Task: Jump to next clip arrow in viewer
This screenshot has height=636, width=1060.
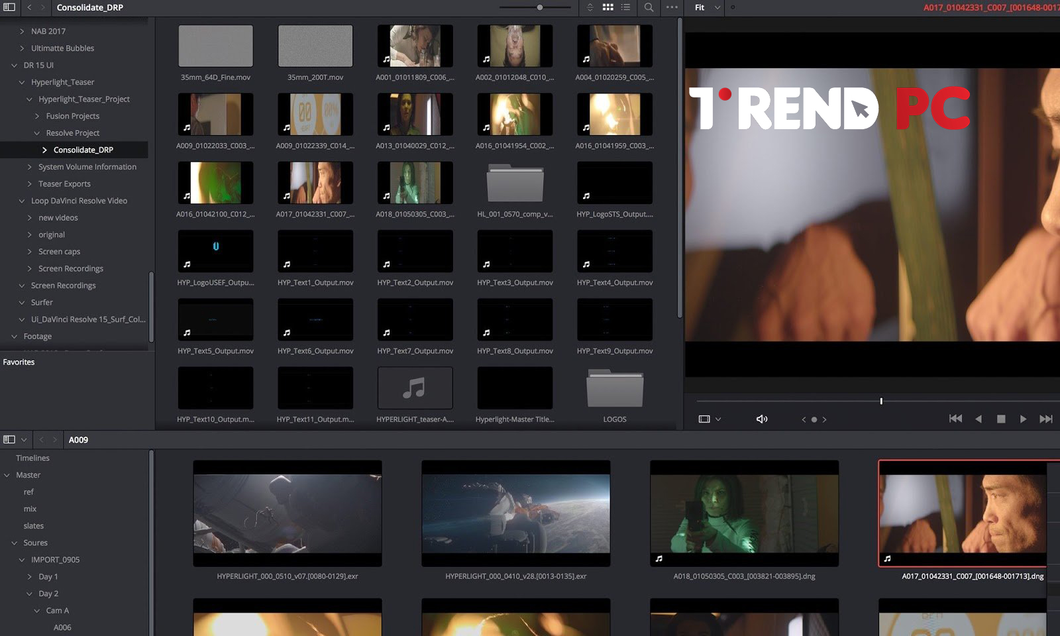Action: (x=824, y=419)
